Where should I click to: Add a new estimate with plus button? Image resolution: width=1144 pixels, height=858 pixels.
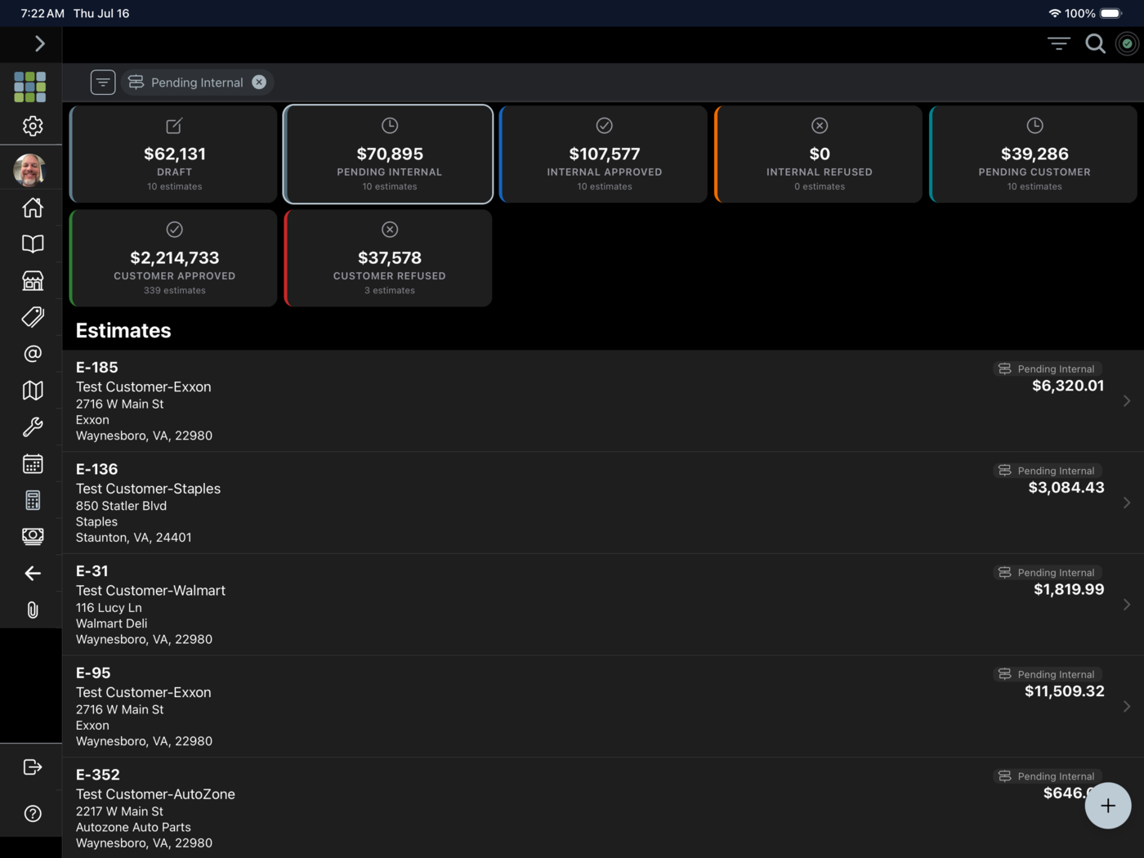coord(1108,806)
